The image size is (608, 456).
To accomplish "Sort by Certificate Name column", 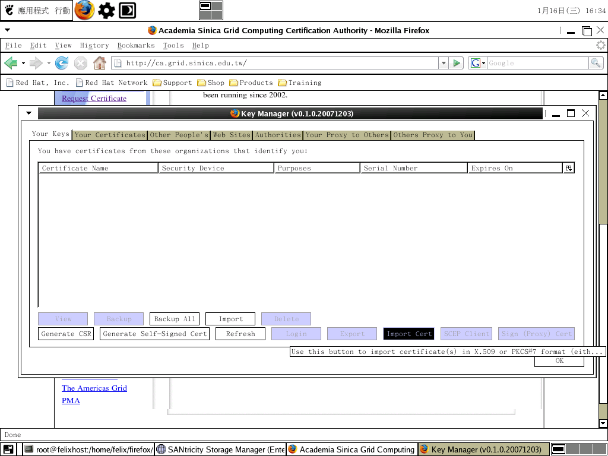I will 98,168.
